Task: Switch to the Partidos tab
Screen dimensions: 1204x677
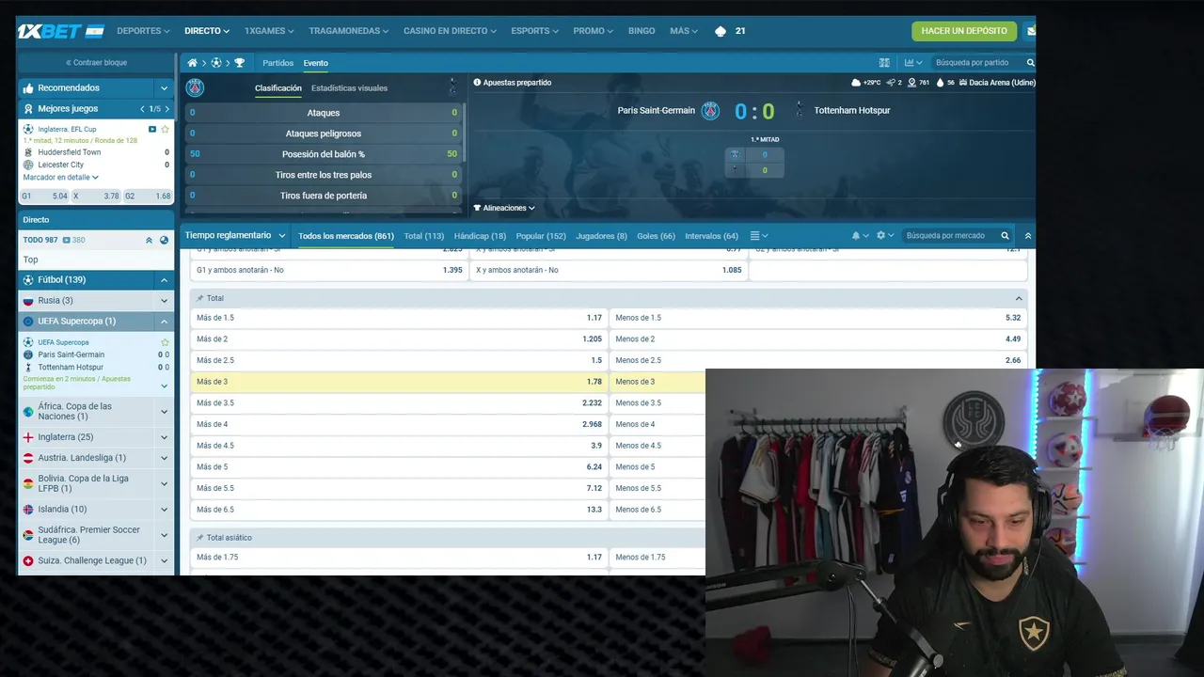Action: [x=278, y=63]
